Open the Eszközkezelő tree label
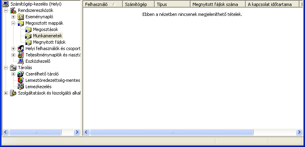This screenshot has width=305, height=147. 38,61
